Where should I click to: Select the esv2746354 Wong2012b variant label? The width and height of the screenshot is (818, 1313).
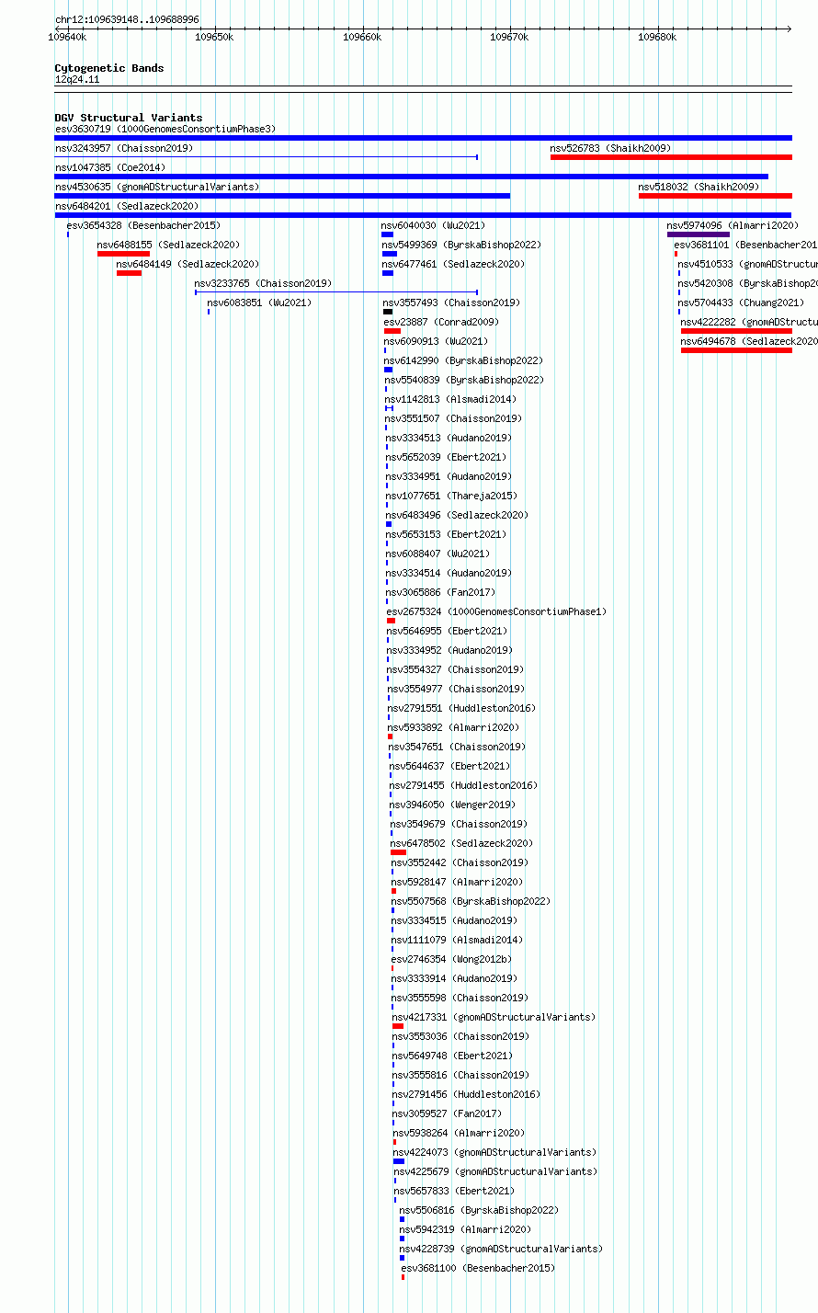(452, 959)
